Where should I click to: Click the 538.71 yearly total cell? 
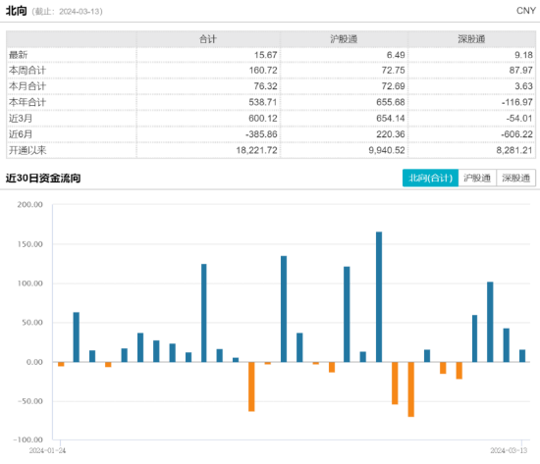click(x=263, y=102)
